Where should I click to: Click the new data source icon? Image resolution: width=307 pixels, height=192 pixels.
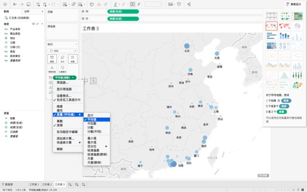(38, 4)
